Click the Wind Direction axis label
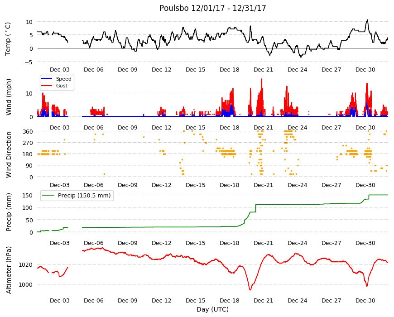 9,154
